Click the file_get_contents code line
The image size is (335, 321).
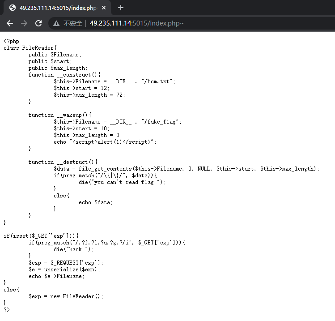[x=187, y=169]
